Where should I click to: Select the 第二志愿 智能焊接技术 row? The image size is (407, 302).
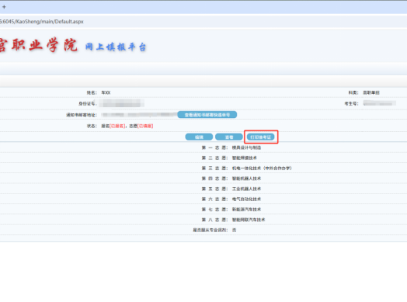click(203, 158)
